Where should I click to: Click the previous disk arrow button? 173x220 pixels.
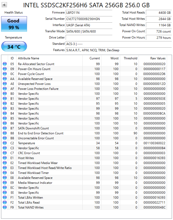(4, 5)
